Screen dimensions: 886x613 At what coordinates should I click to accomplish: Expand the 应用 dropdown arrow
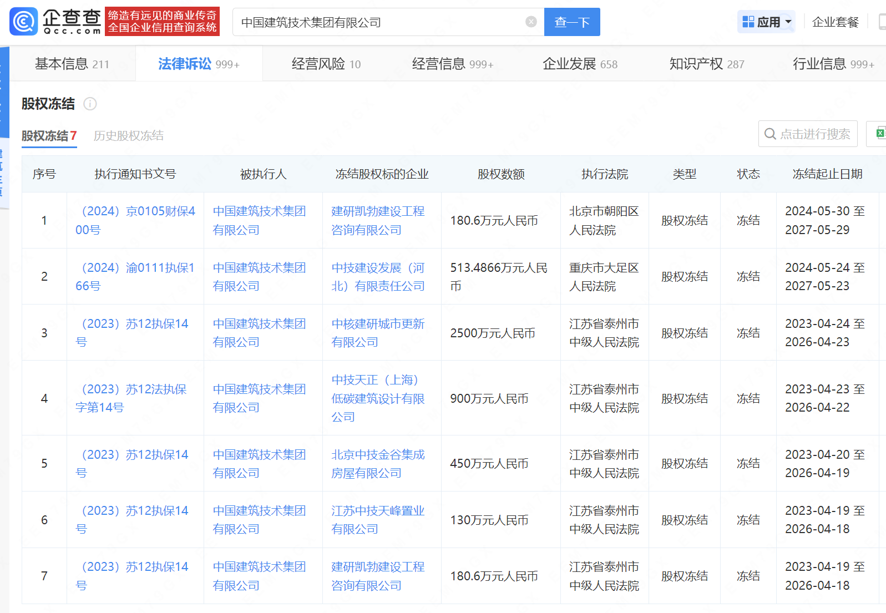[x=788, y=23]
